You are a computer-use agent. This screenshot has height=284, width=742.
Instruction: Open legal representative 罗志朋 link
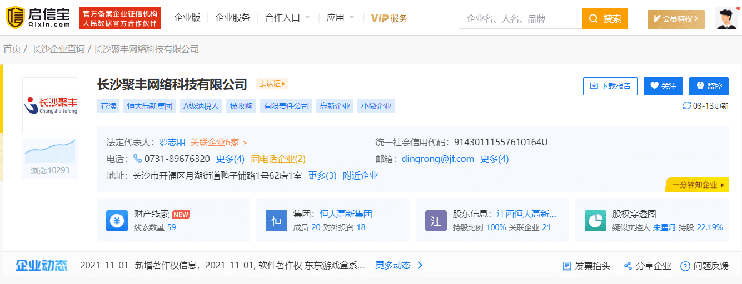[x=172, y=143]
